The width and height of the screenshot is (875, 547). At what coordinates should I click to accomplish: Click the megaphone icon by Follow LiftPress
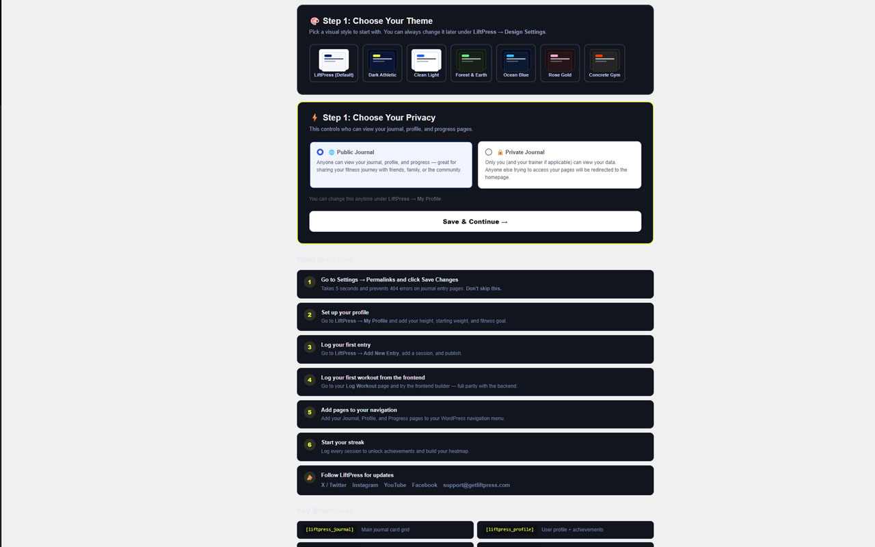pyautogui.click(x=310, y=477)
